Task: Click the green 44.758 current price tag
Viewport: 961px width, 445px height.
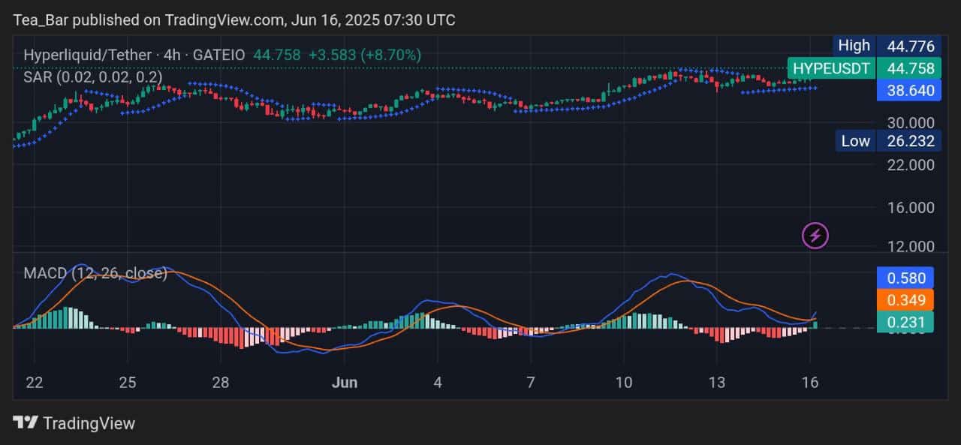Action: [910, 69]
